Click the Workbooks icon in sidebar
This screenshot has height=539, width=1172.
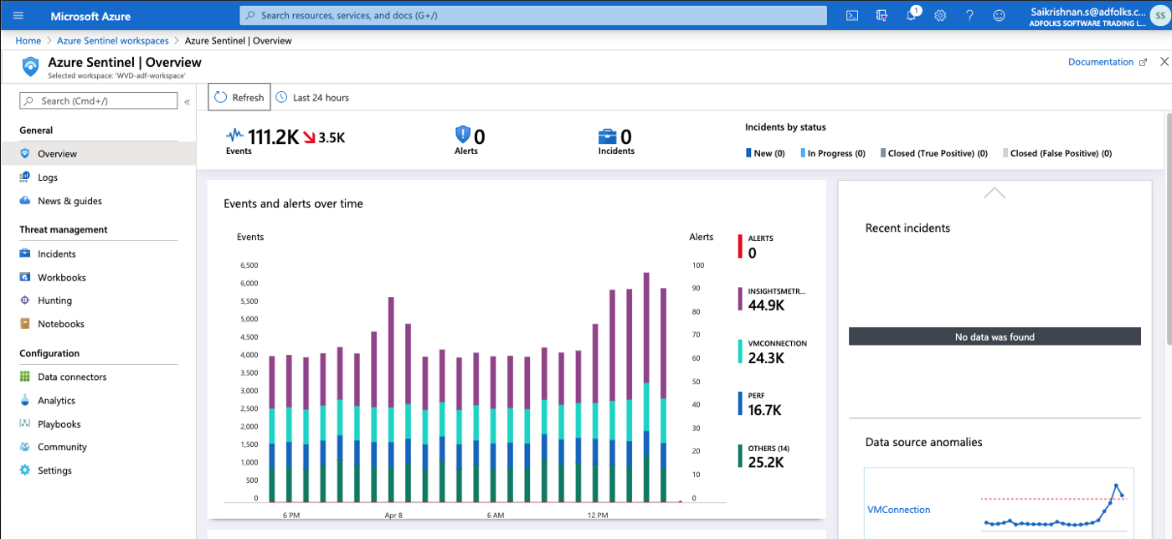[25, 277]
